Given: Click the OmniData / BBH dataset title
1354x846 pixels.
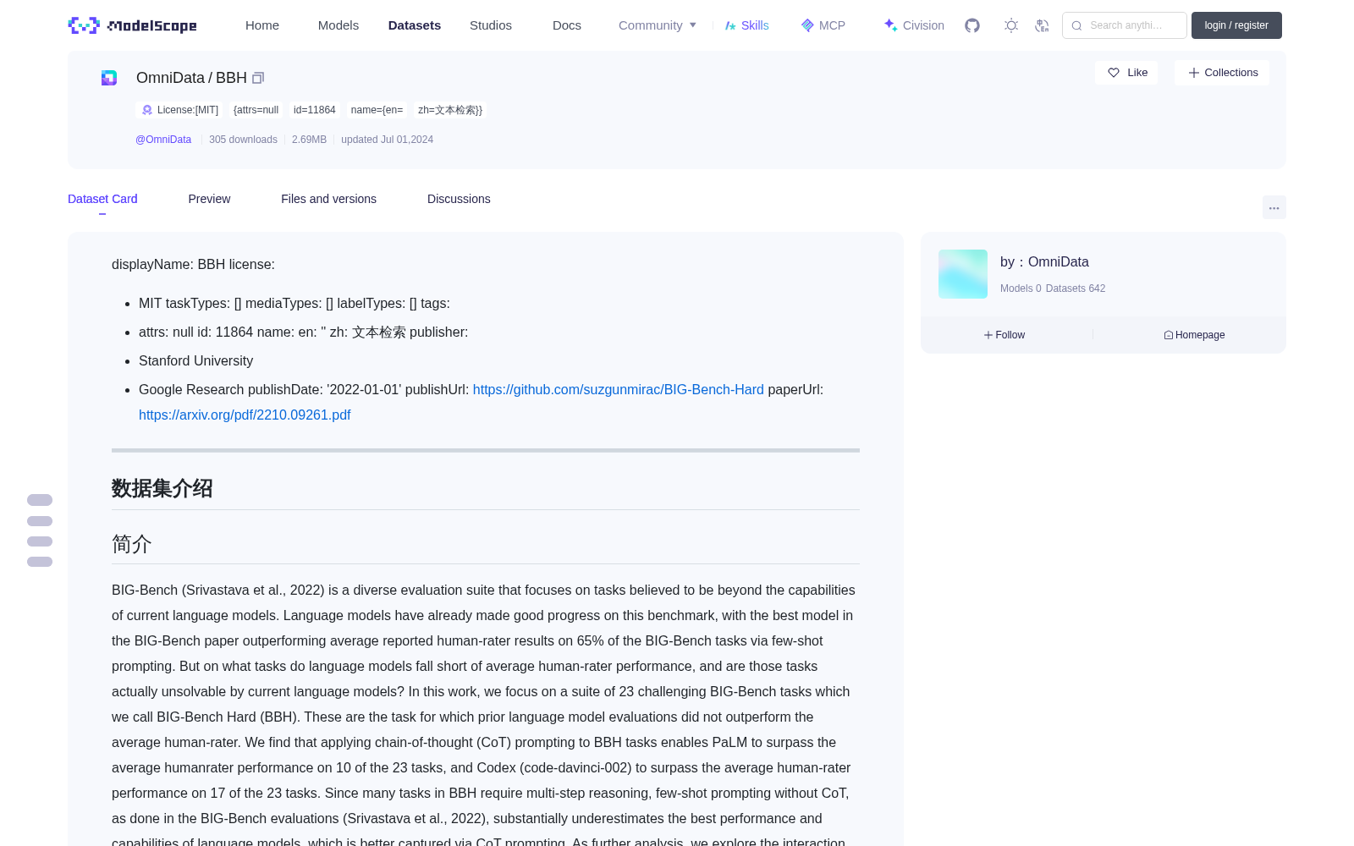Looking at the screenshot, I should (191, 78).
